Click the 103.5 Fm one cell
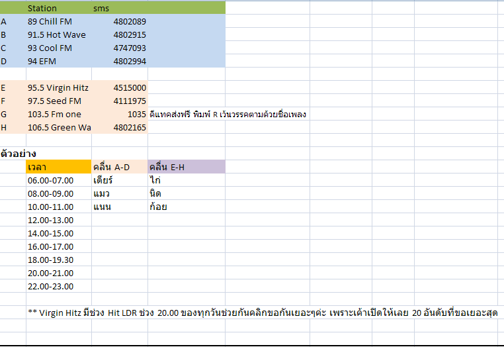Viewport: 504px width, 347px height. (x=59, y=114)
